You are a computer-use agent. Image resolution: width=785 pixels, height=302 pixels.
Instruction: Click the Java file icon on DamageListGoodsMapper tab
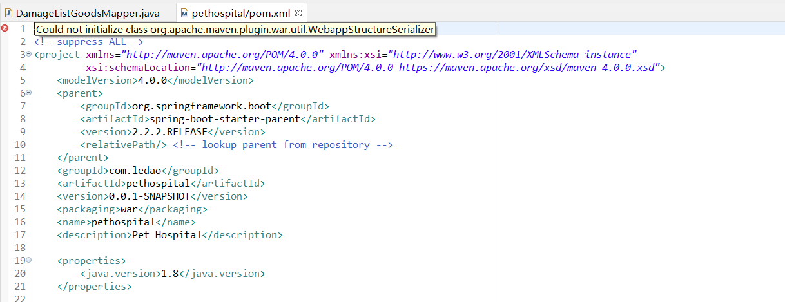coord(9,12)
